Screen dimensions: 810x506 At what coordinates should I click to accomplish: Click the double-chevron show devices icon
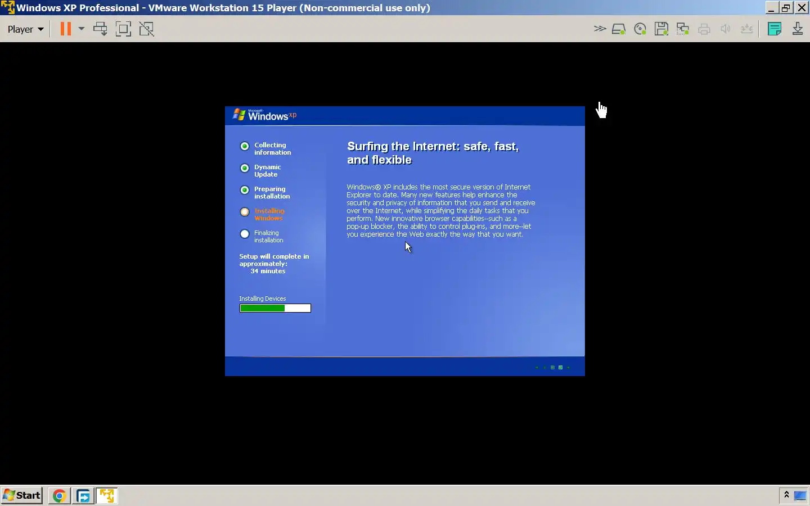(600, 29)
